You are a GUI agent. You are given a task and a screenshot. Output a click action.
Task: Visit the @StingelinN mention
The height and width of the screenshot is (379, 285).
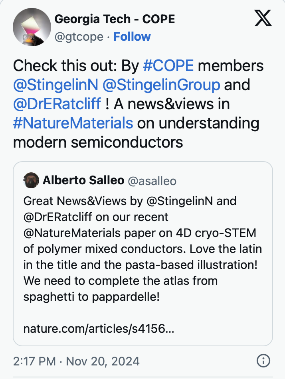[x=55, y=85]
